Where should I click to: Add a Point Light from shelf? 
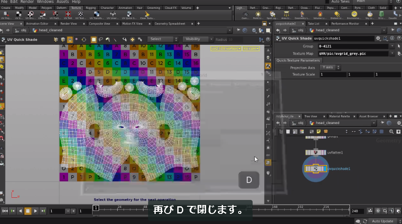258,15
